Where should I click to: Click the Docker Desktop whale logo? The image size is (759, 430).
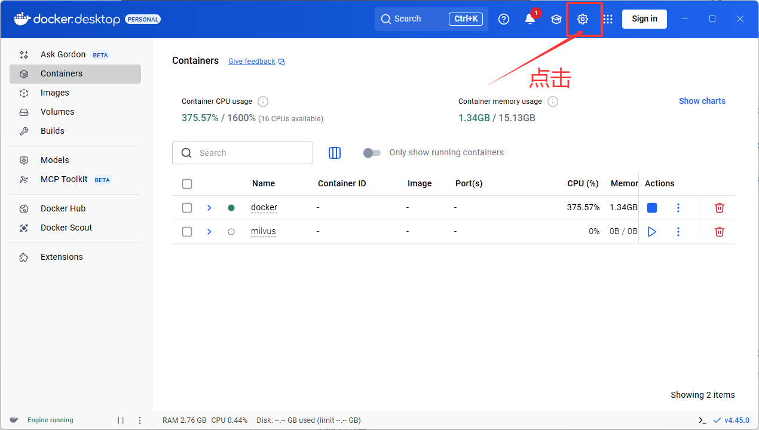[x=22, y=19]
